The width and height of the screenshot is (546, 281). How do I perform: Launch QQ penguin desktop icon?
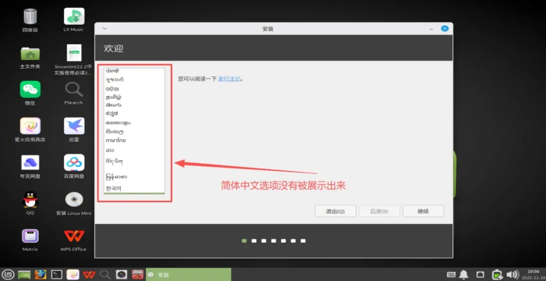(30, 199)
